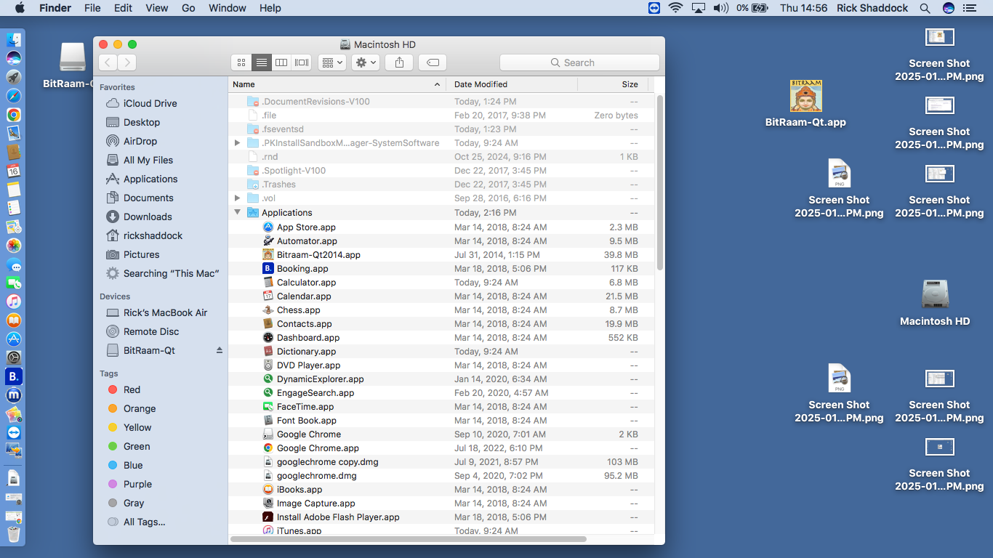Sort by the Date Modified column header
The height and width of the screenshot is (558, 993).
coord(481,84)
